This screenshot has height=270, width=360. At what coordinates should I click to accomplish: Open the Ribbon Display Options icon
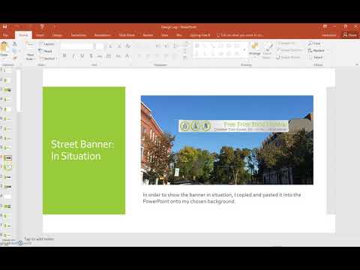pyautogui.click(x=325, y=26)
